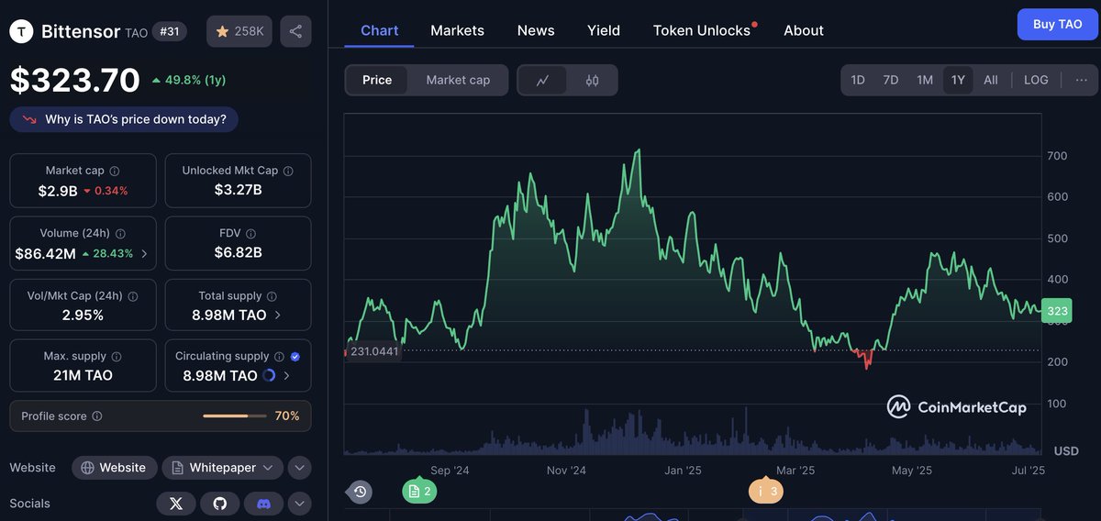Select the Market cap chart toggle
Viewport: 1101px width, 521px height.
click(x=458, y=80)
